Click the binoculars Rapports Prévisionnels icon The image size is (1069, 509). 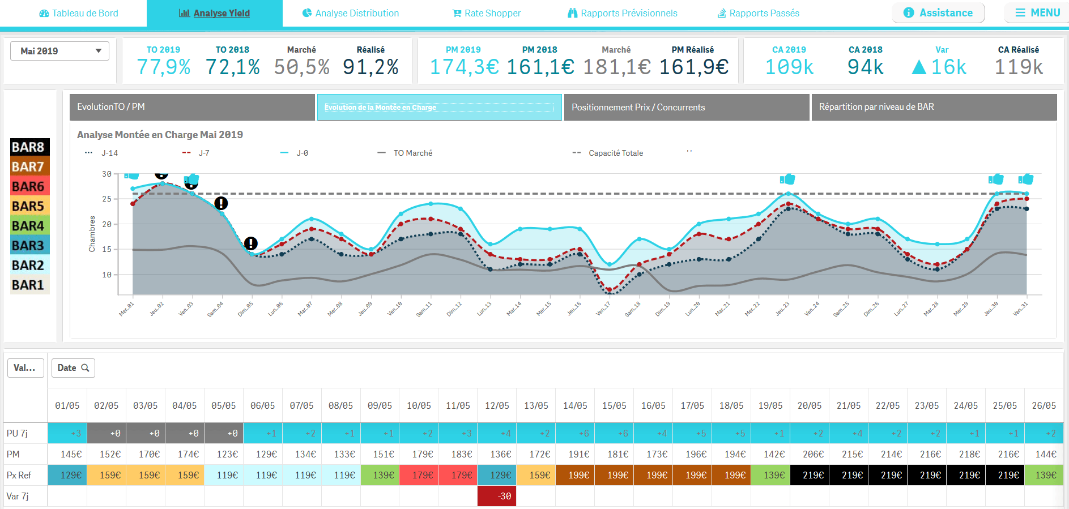(x=572, y=13)
